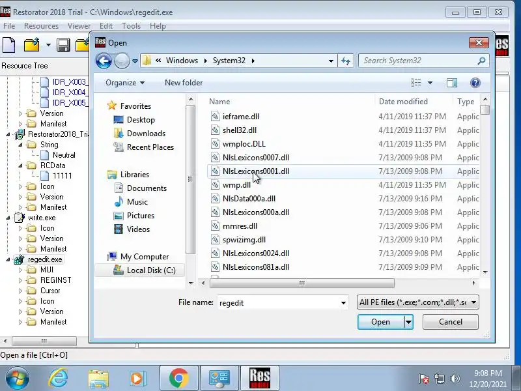Select the 11111 item under RCData
The image size is (521, 391).
tap(62, 175)
